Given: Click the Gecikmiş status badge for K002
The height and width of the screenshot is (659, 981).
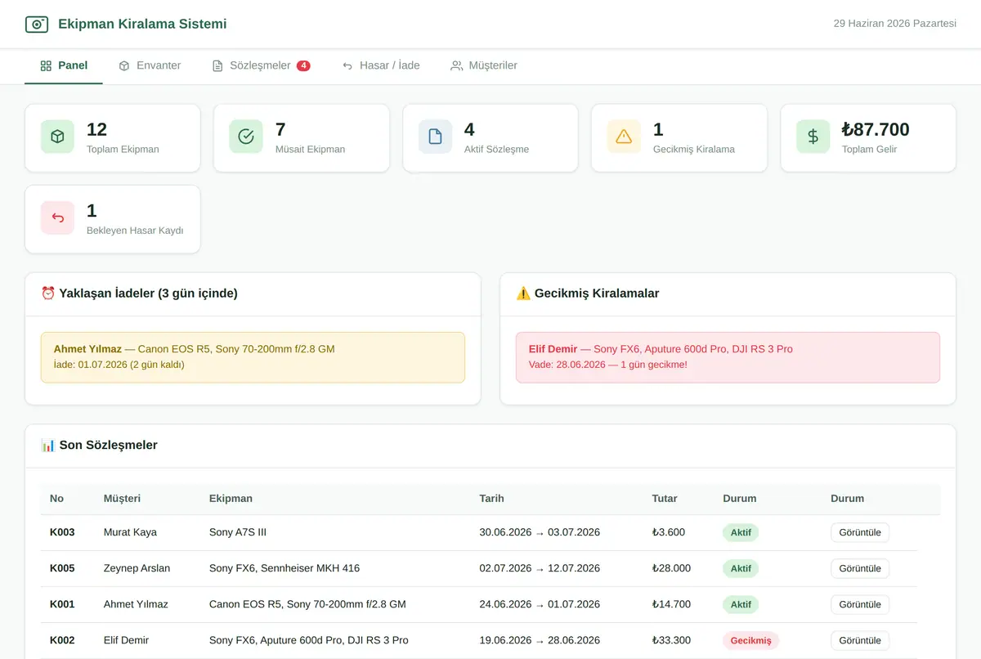Looking at the screenshot, I should pyautogui.click(x=751, y=640).
